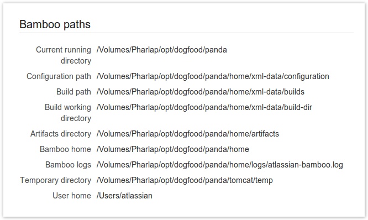368x220 pixels.
Task: Click the User home label
Action: coord(72,196)
